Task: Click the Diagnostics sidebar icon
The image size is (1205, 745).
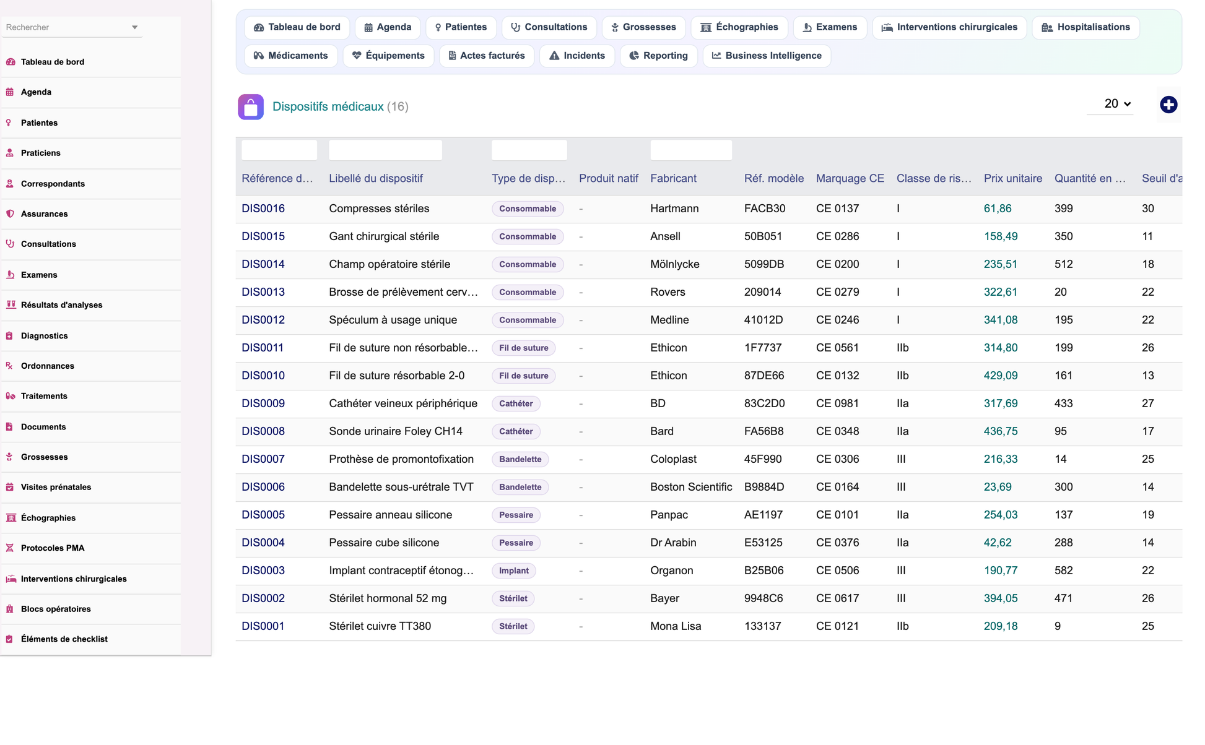Action: [x=10, y=335]
